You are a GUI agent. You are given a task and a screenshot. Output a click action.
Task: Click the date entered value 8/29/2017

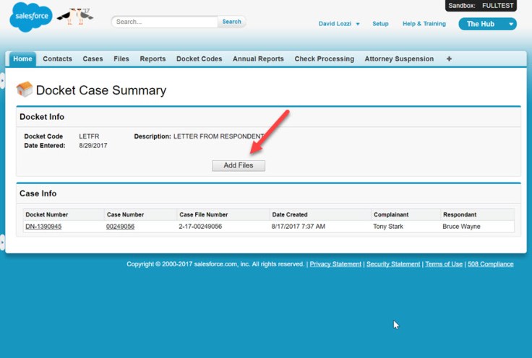(x=93, y=146)
